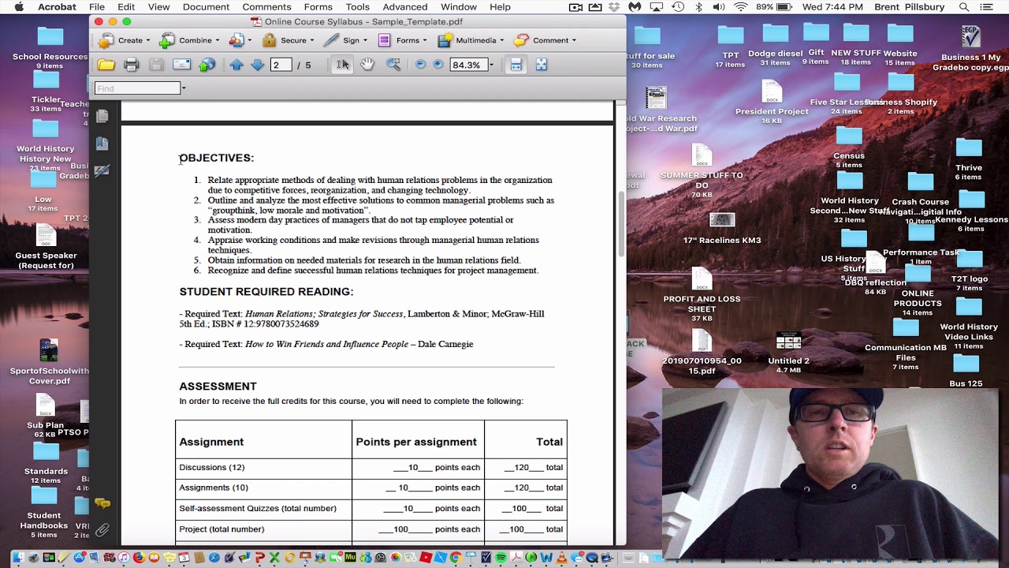This screenshot has width=1009, height=568.
Task: Select the Untitled 2 file on desktop
Action: tap(788, 353)
